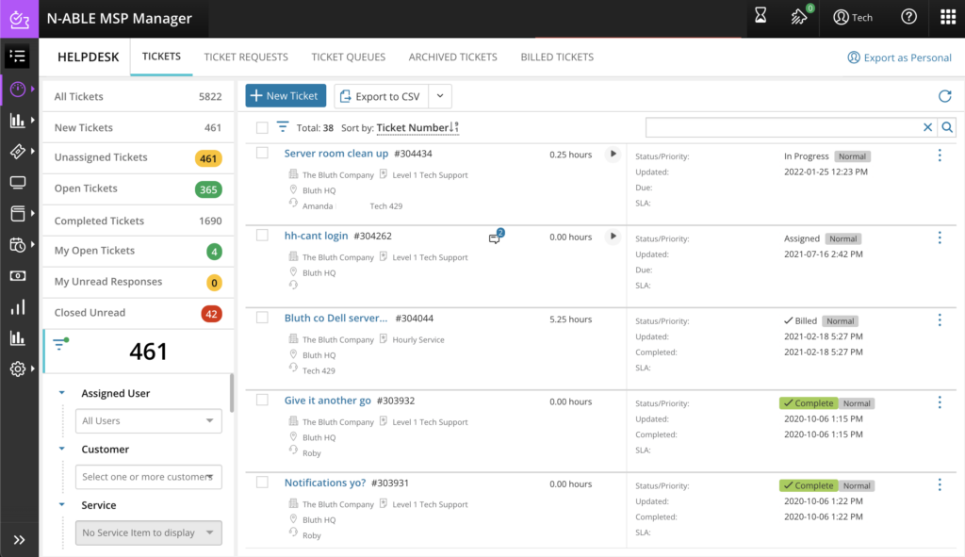Open more options for Bluth co Dell server
The height and width of the screenshot is (557, 965).
click(x=940, y=320)
